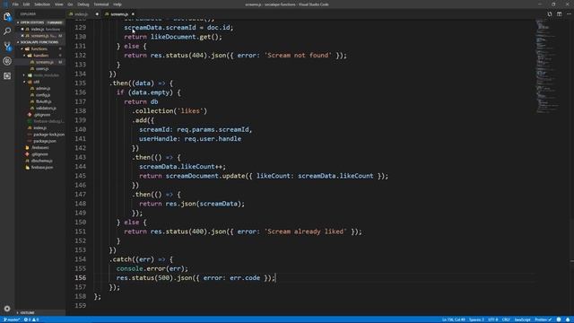Click the Spaces: 2 indentation setting
The image size is (574, 323).
click(x=476, y=319)
